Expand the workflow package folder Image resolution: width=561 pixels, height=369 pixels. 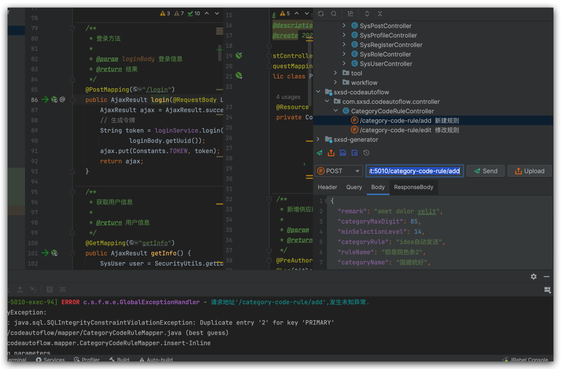click(x=335, y=82)
